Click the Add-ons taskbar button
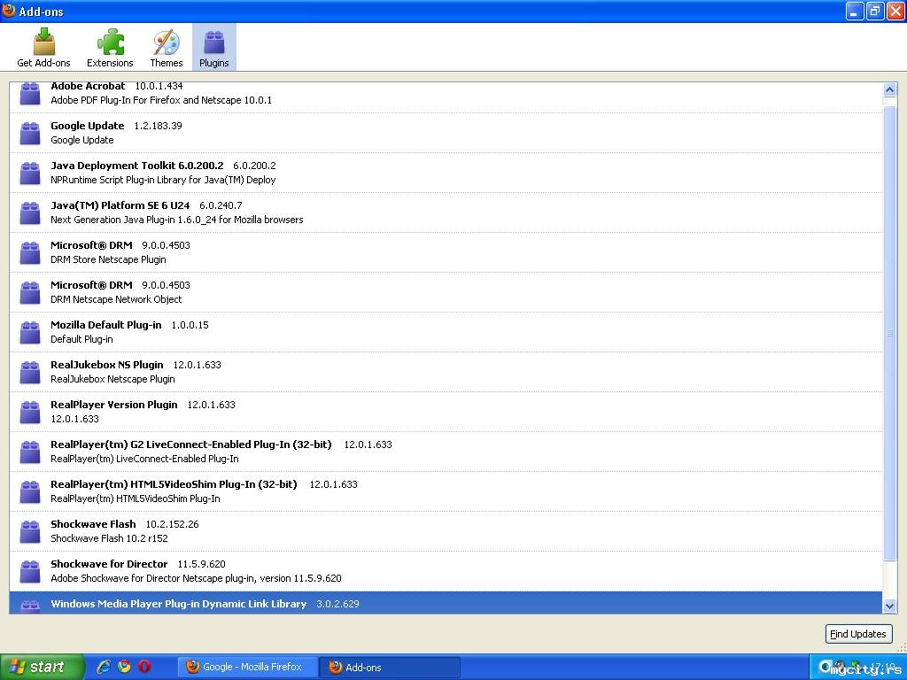Image resolution: width=907 pixels, height=680 pixels. click(x=390, y=668)
